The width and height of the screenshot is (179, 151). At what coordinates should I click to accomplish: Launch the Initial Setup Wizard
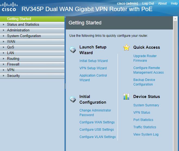94,61
